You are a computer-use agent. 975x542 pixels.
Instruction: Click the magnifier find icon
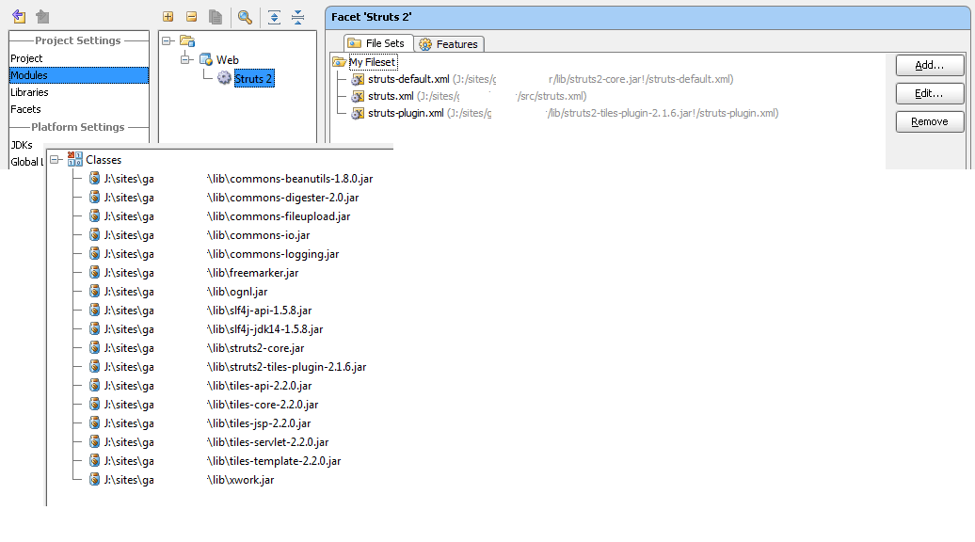pyautogui.click(x=245, y=17)
